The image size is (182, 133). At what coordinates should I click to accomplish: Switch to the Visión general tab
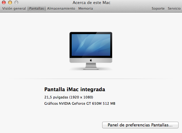tap(14, 8)
